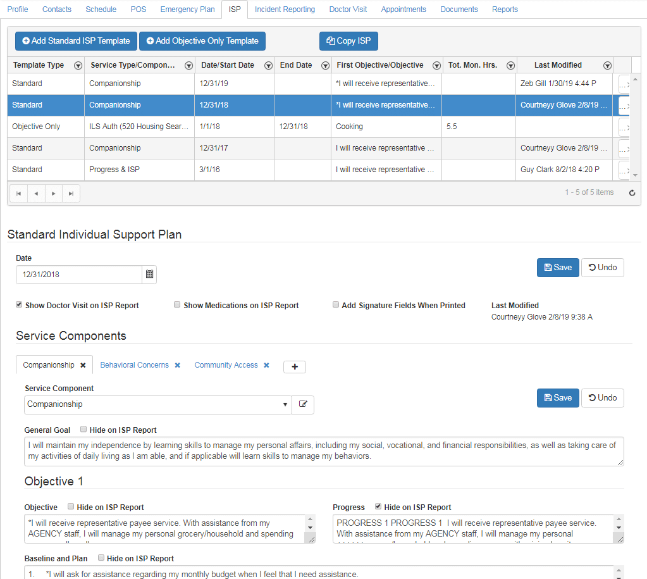Click inside the Date input field
The width and height of the screenshot is (647, 579).
click(76, 274)
